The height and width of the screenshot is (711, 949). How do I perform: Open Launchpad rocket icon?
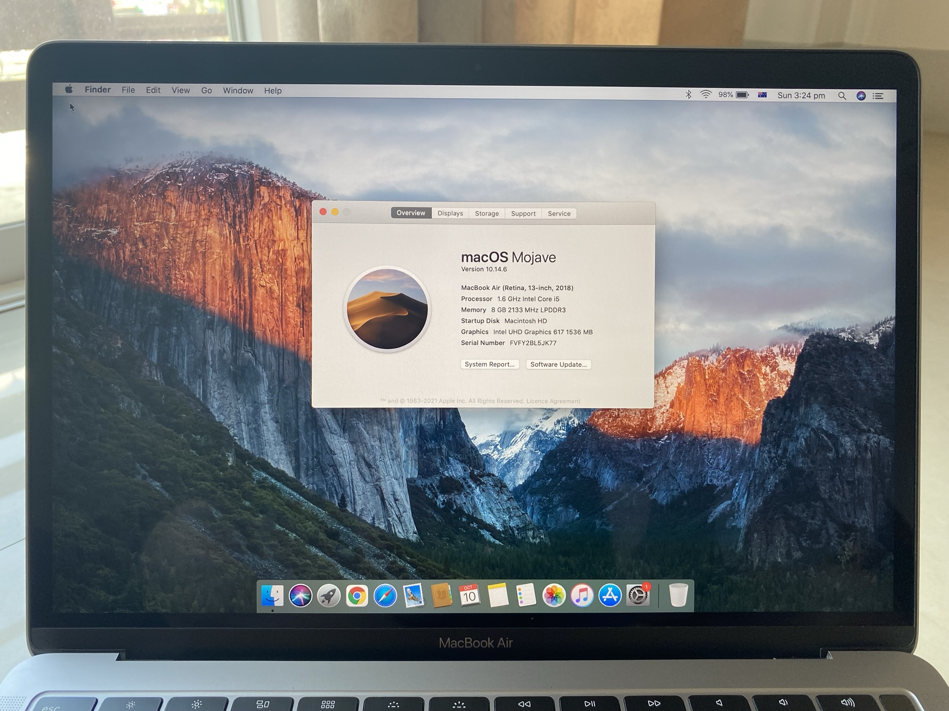click(x=329, y=596)
